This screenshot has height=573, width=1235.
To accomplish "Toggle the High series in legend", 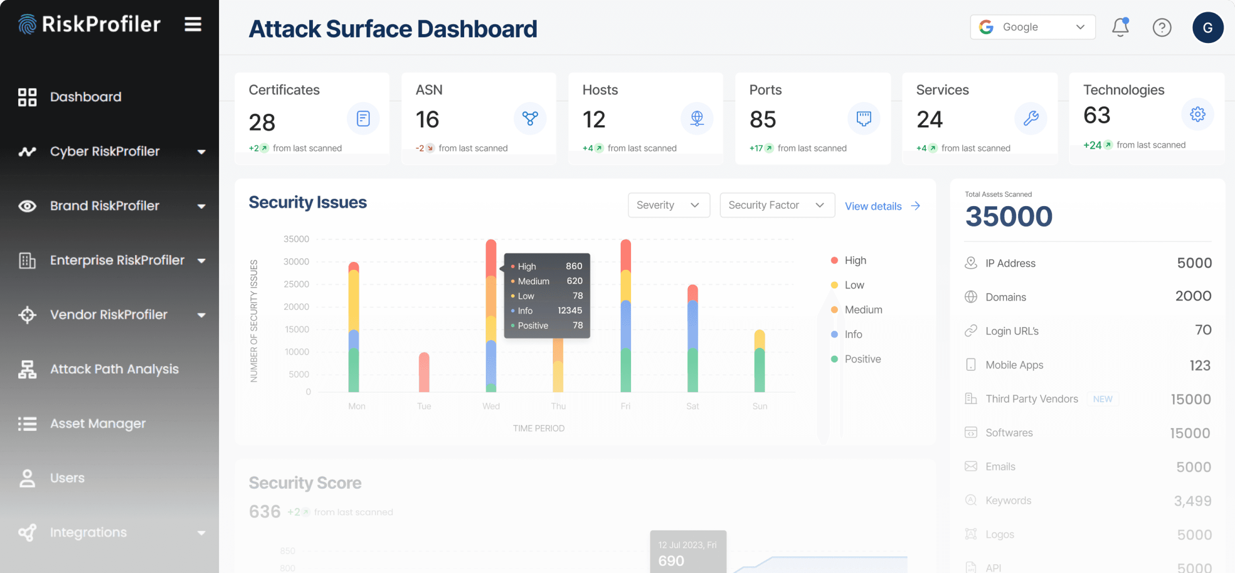I will (855, 260).
